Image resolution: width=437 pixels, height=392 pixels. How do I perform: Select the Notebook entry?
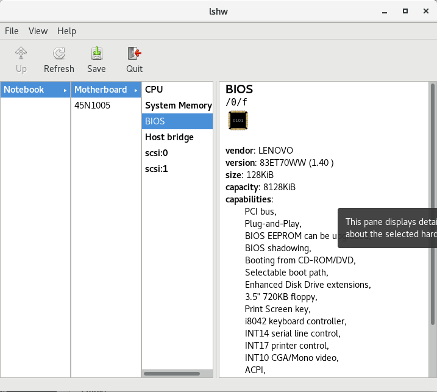(35, 90)
